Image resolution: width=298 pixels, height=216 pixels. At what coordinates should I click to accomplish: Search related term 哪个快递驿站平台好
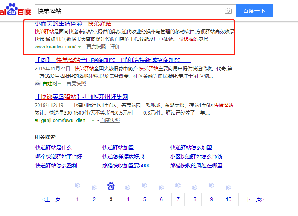pos(59,157)
